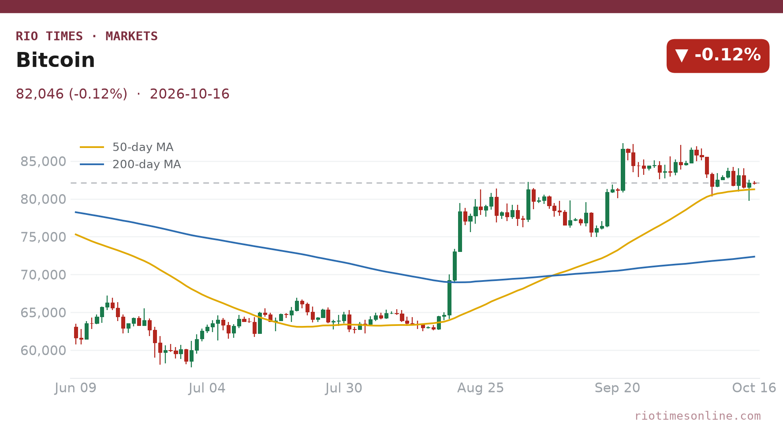Screen dimensions: 783x440
Task: Click the down-triangle icon in the red badge
Action: point(682,56)
